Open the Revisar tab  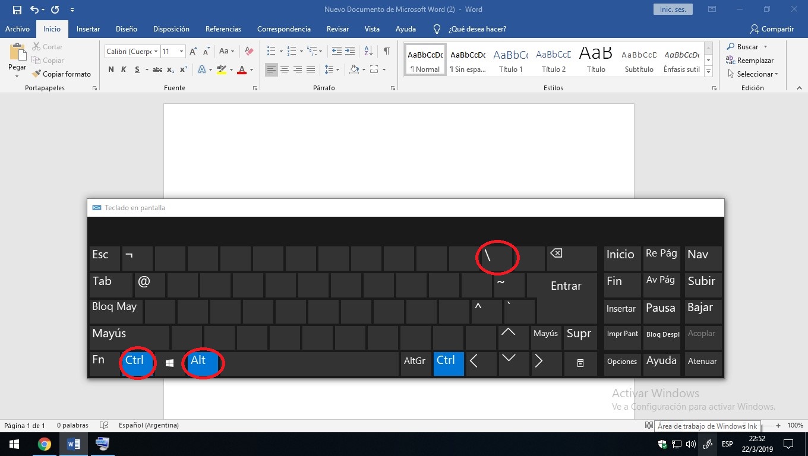337,28
